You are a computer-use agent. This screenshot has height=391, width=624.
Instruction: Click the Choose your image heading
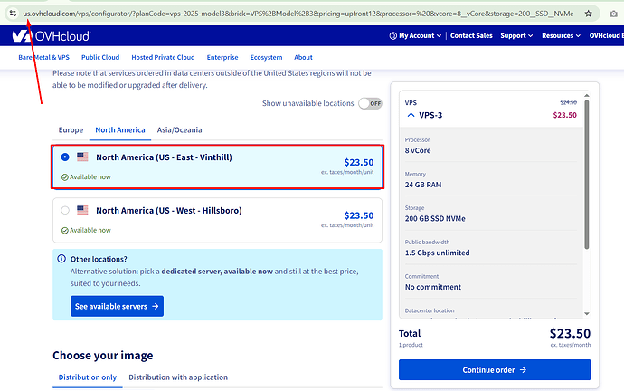[x=103, y=355]
